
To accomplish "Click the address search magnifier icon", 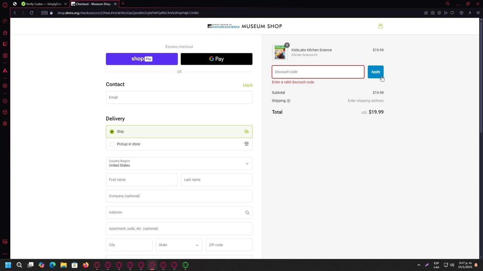I will pos(247,213).
